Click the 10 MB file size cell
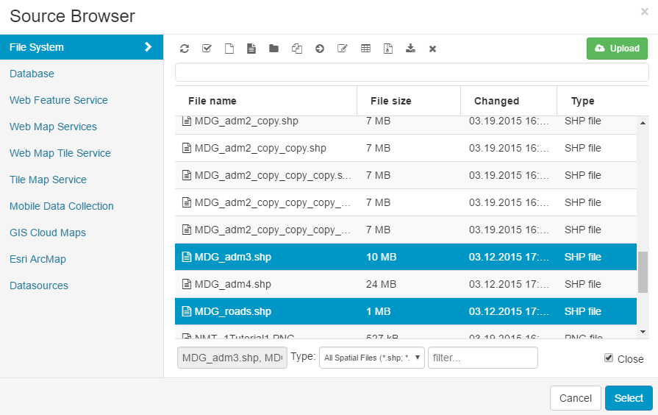Screen dimensions: 658x415 tap(381, 257)
